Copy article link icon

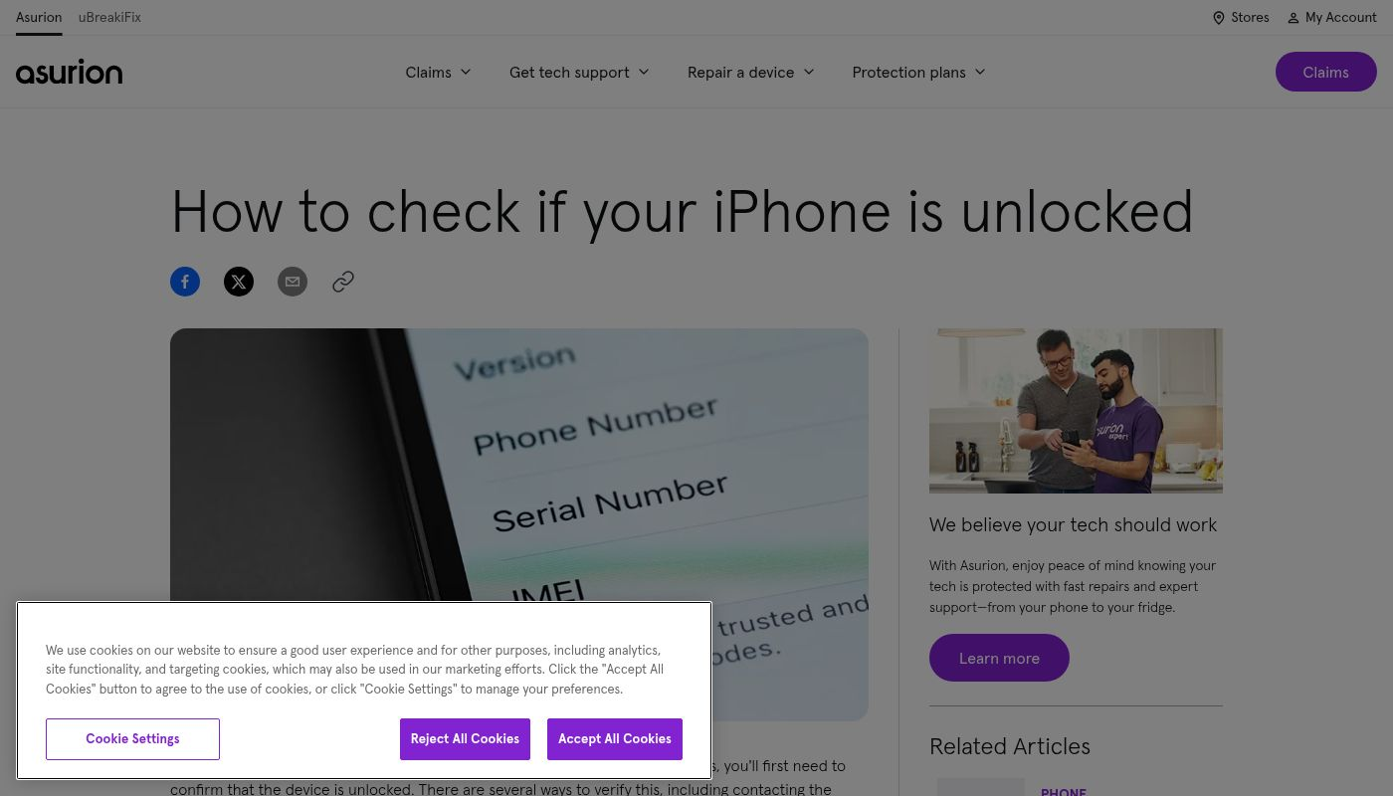343,282
